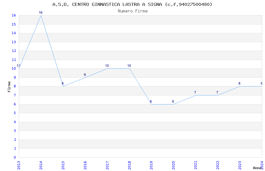Click the y-axis tick value 0
This screenshot has height=171, width=265.
click(x=15, y=157)
